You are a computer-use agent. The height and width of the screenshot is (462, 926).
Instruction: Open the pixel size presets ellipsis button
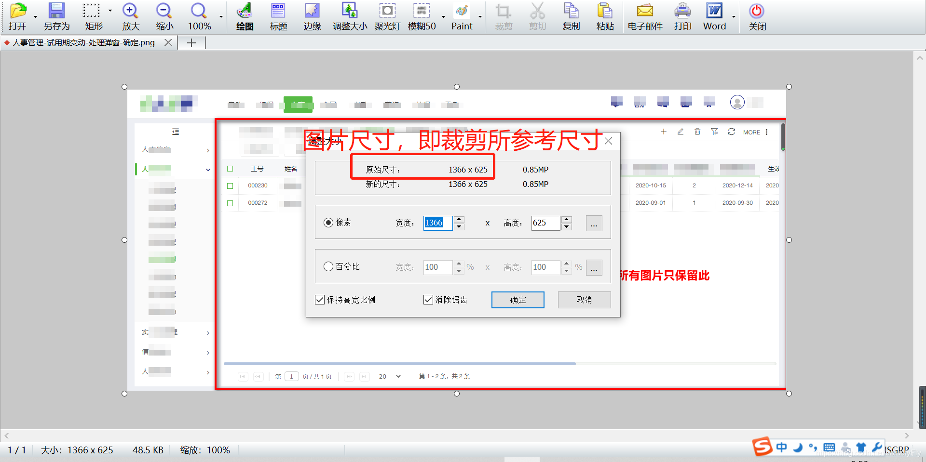point(594,223)
